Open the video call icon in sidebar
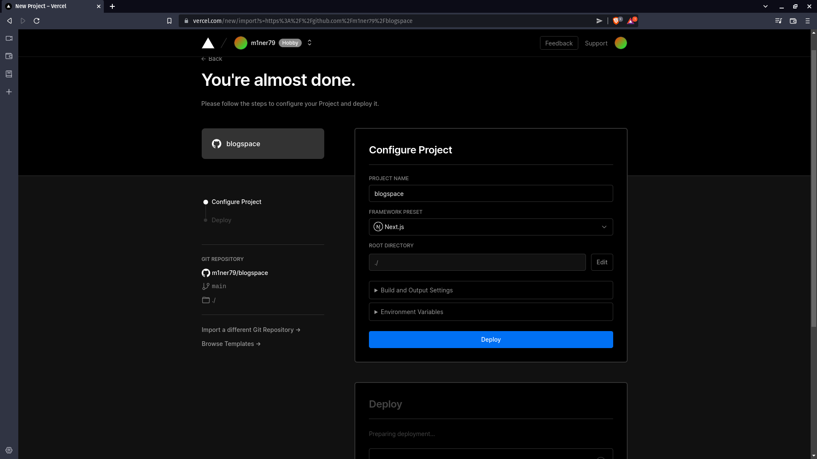The image size is (817, 459). (9, 38)
